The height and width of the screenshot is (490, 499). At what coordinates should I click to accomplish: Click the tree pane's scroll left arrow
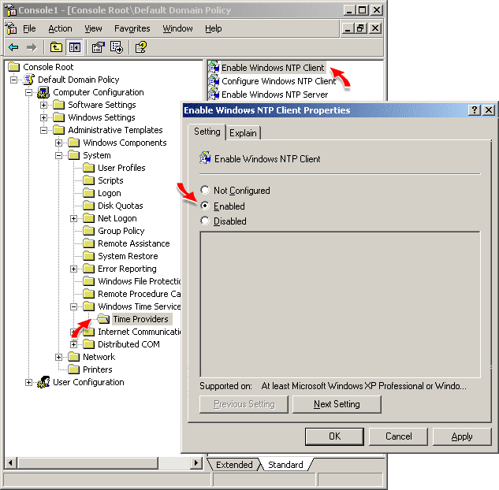tap(10, 462)
